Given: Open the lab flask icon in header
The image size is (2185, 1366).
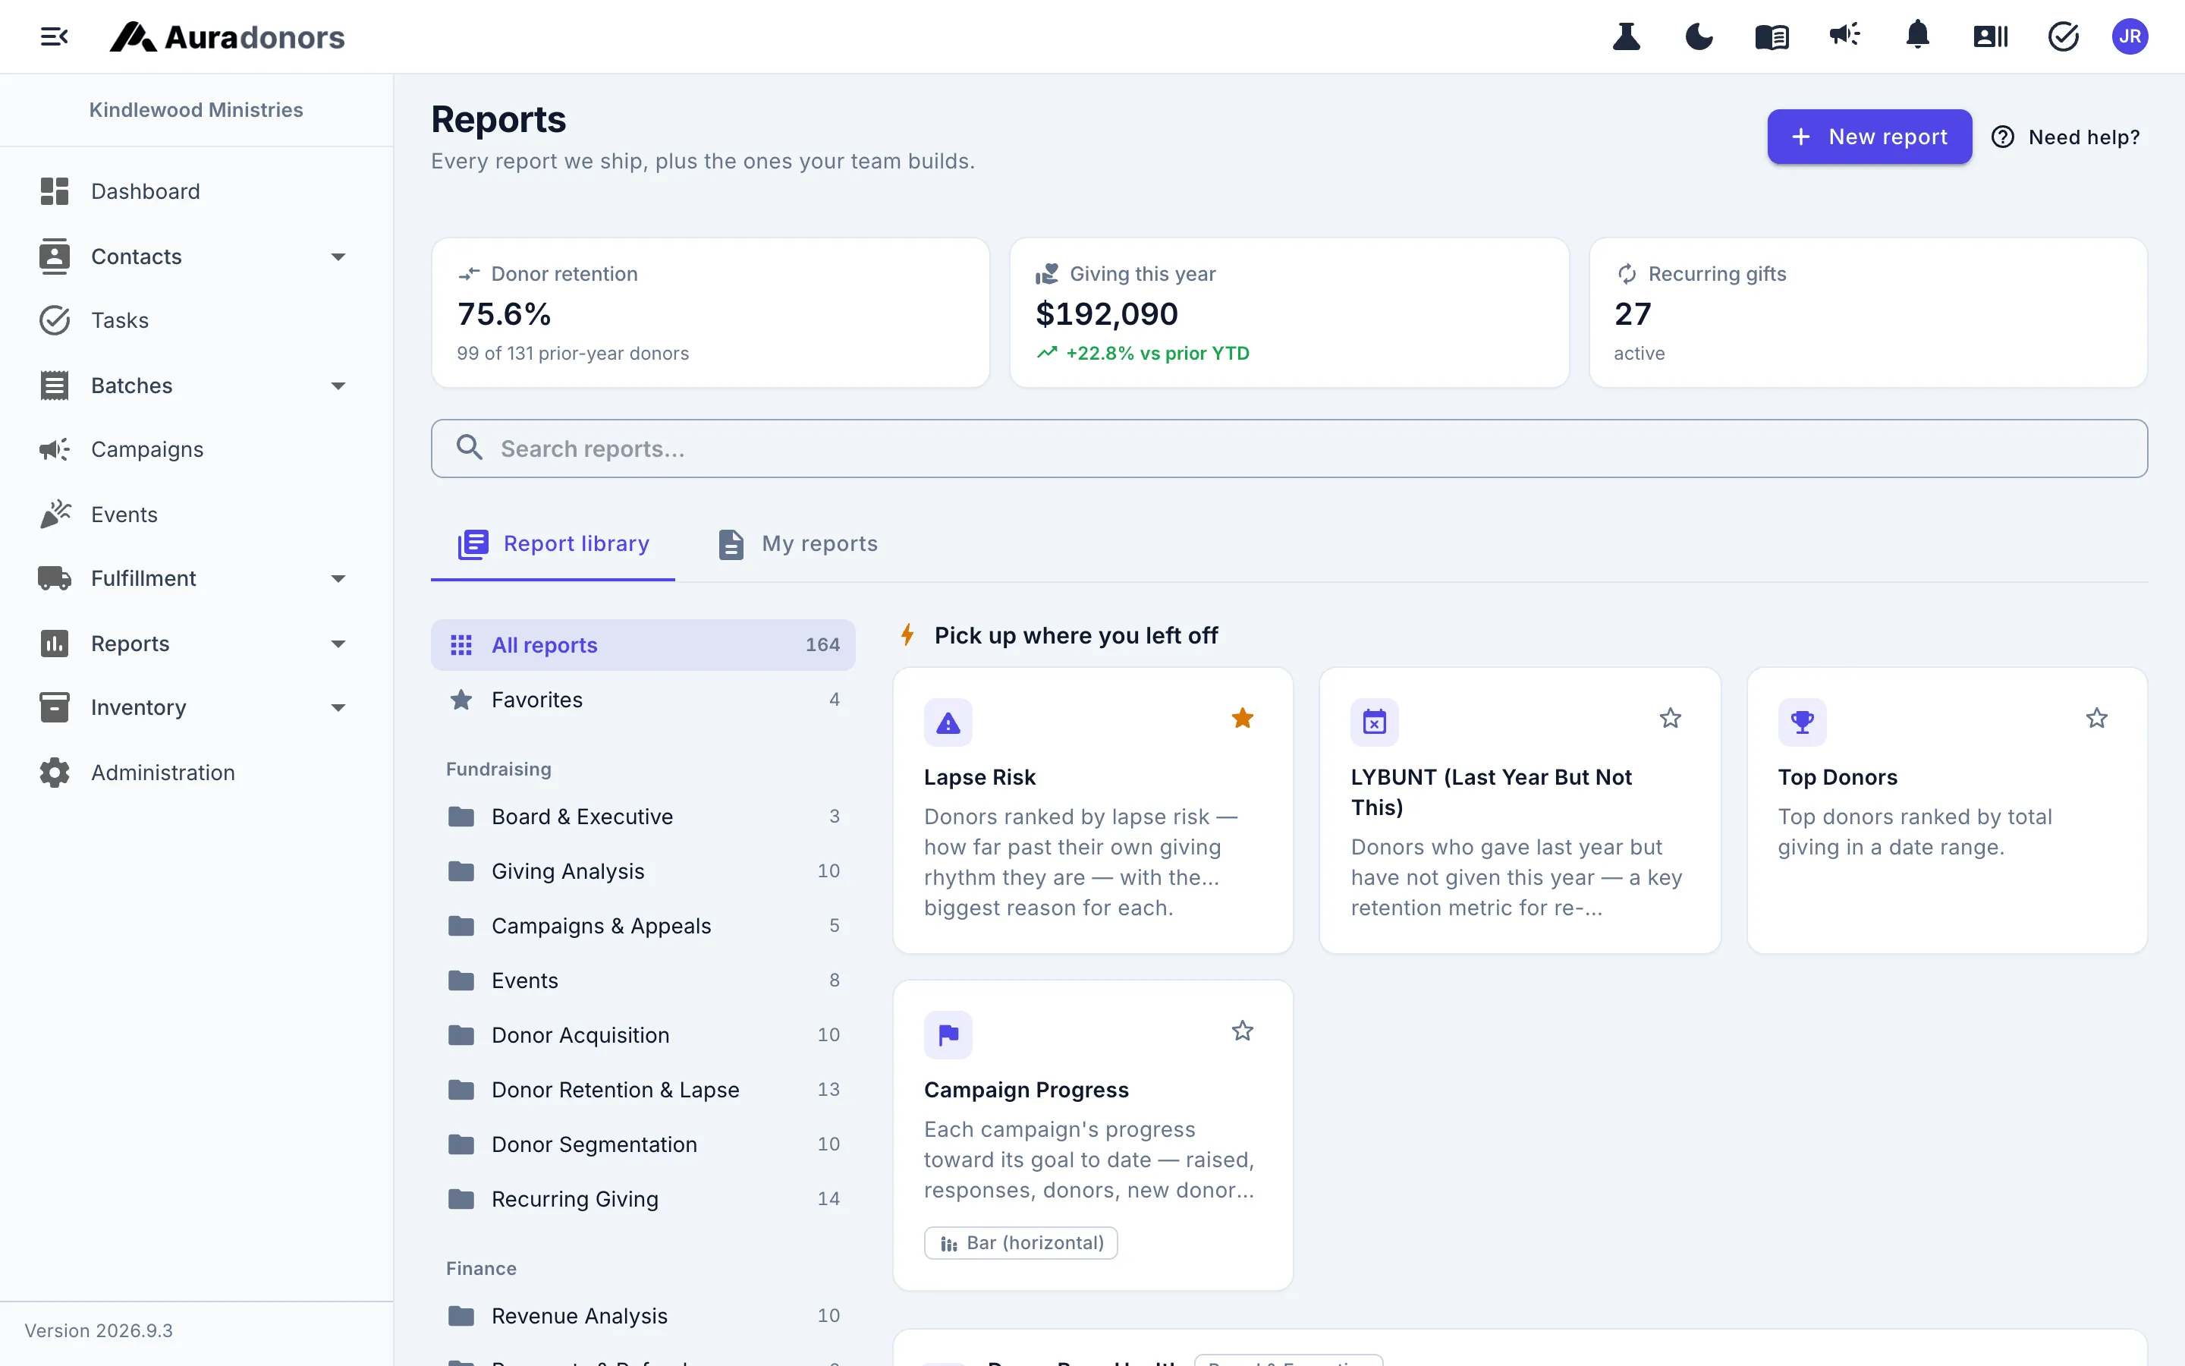Looking at the screenshot, I should tap(1626, 37).
